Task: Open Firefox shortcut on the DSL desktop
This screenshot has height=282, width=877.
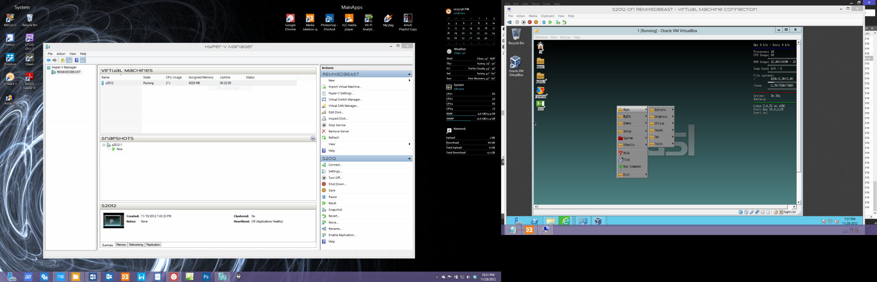Action: tap(540, 91)
